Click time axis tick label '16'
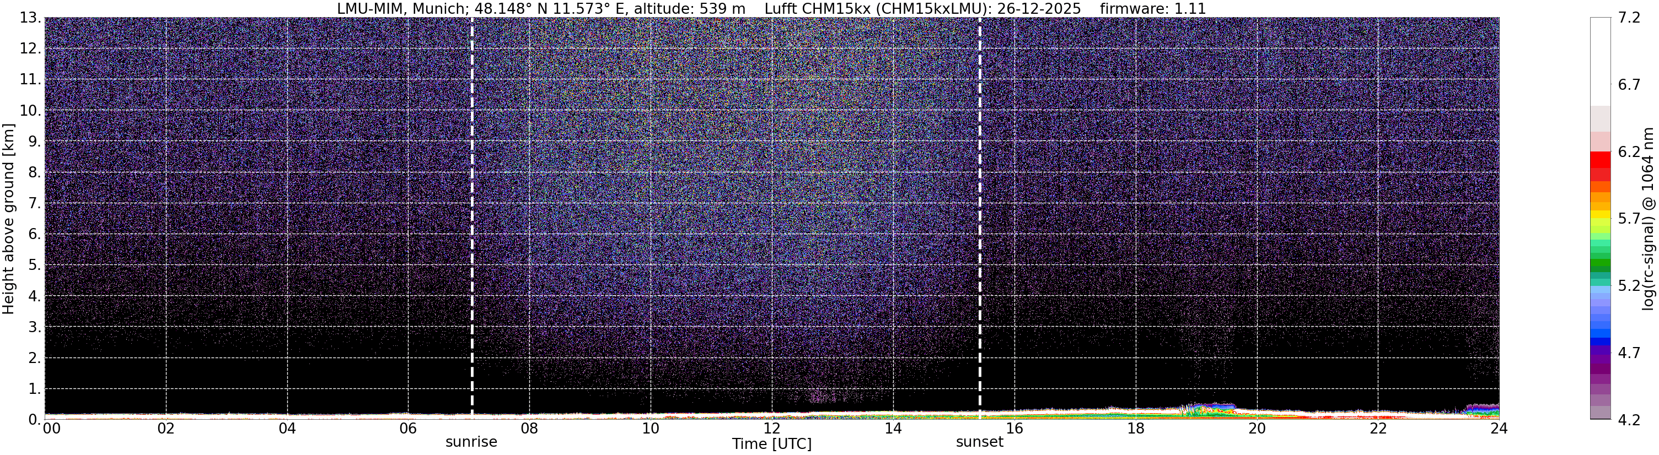Image resolution: width=1659 pixels, height=455 pixels. 1014,429
